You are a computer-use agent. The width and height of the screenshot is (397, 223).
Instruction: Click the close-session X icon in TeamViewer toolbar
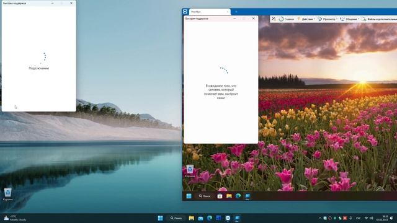pyautogui.click(x=274, y=19)
